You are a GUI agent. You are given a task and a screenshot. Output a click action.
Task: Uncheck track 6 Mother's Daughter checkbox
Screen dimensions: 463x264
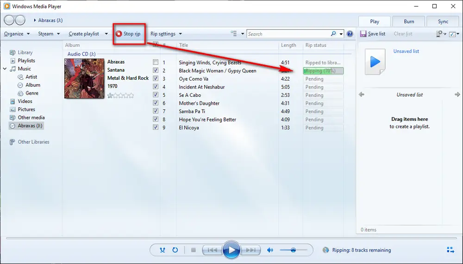click(x=156, y=103)
